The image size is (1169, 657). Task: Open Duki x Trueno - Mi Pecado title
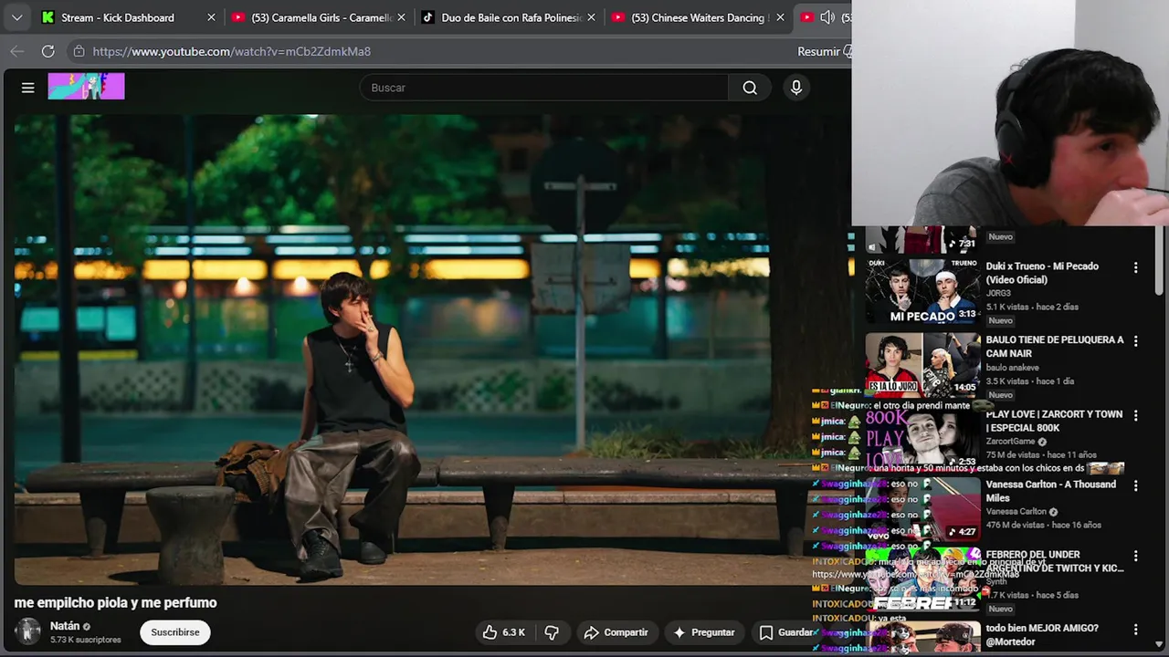(1042, 273)
